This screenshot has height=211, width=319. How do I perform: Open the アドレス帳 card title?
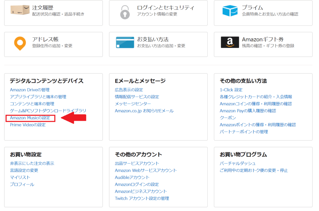coord(45,39)
